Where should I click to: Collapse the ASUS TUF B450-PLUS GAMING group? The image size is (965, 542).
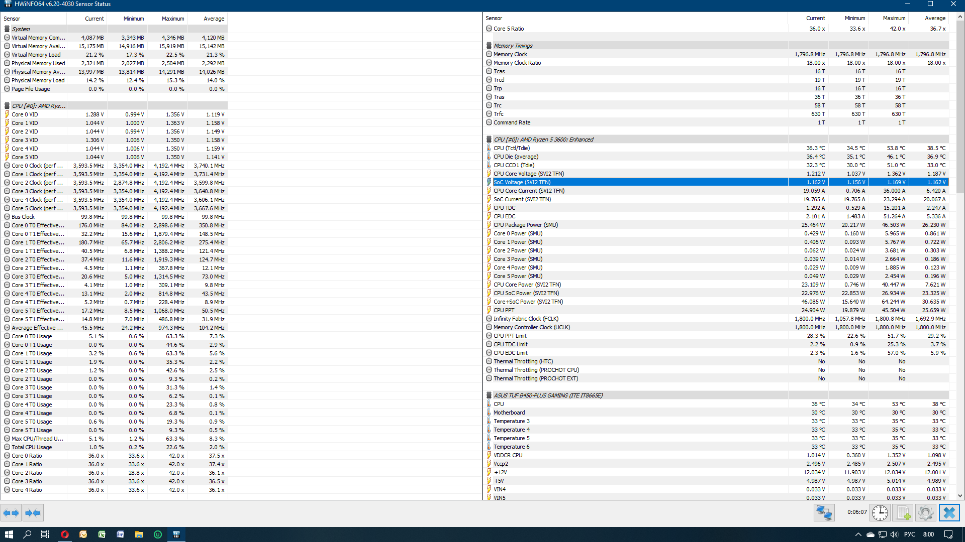[x=548, y=395]
